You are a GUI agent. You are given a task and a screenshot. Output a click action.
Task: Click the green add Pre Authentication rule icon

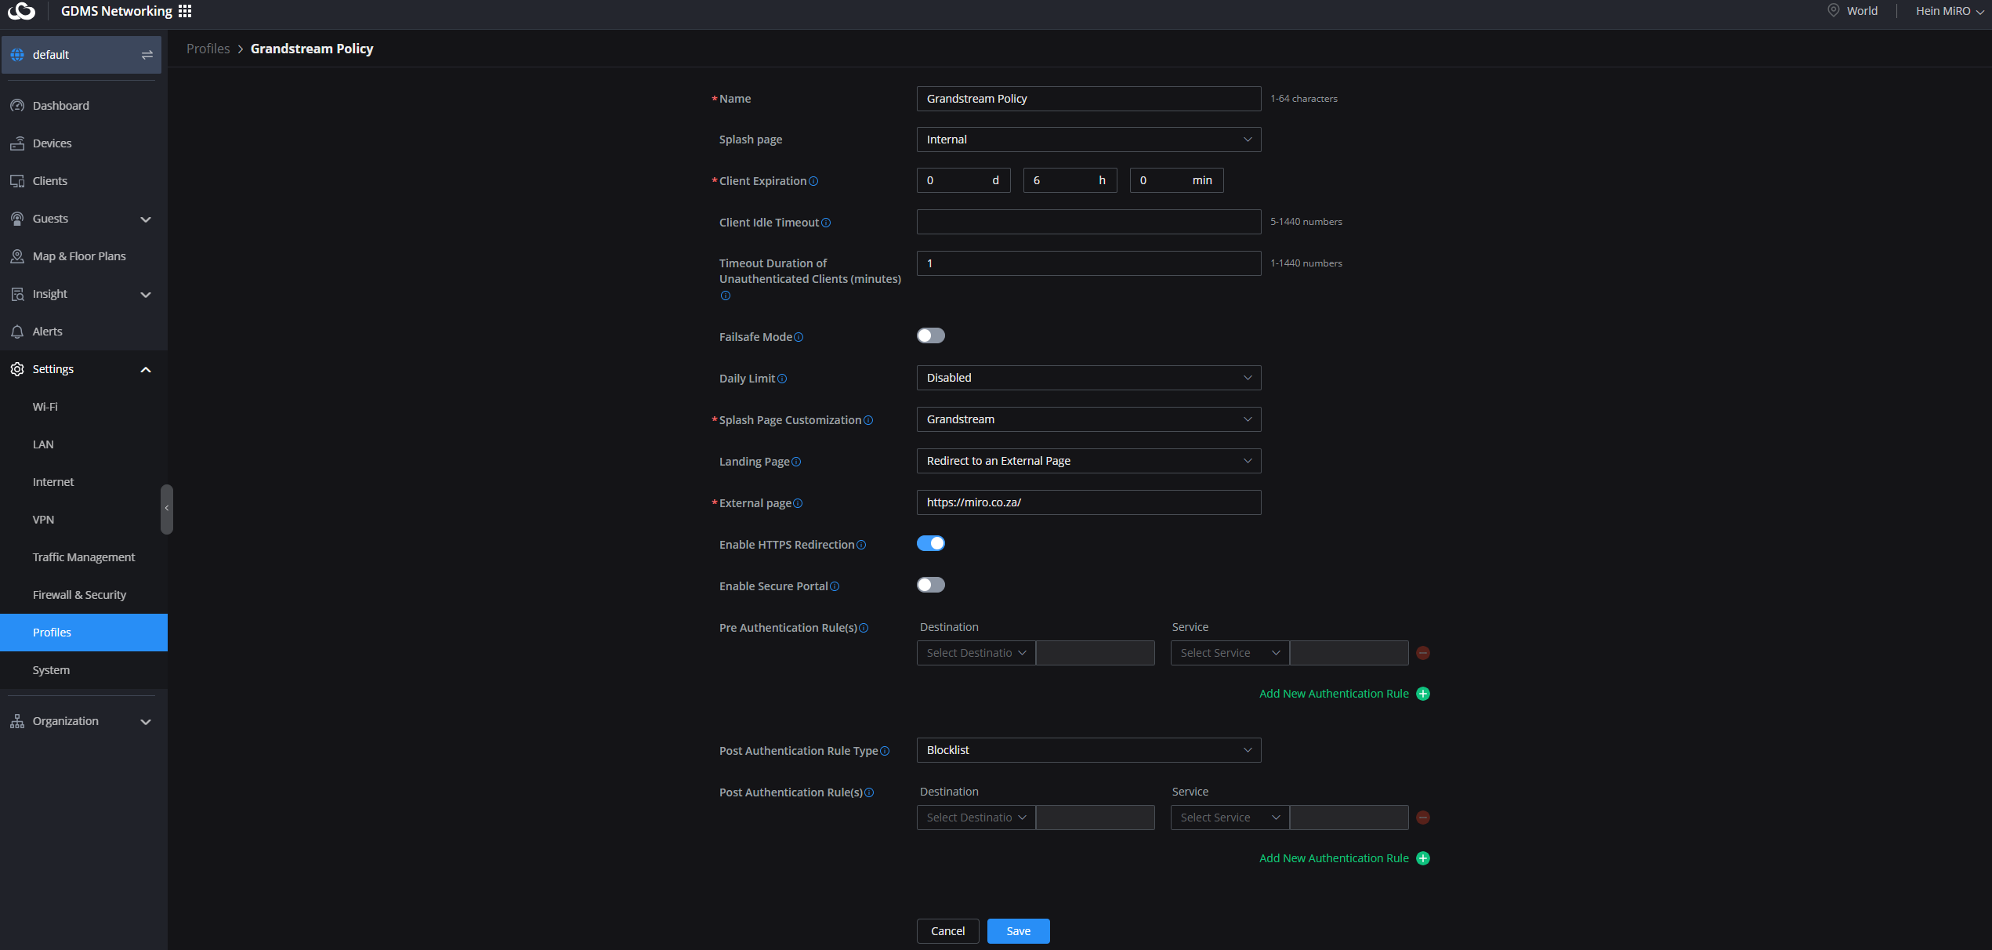point(1423,694)
